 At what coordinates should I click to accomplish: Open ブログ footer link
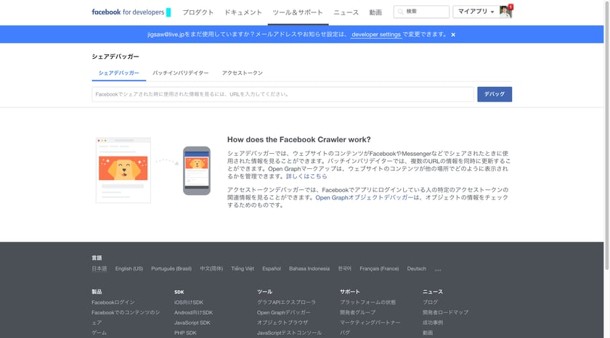(430, 302)
